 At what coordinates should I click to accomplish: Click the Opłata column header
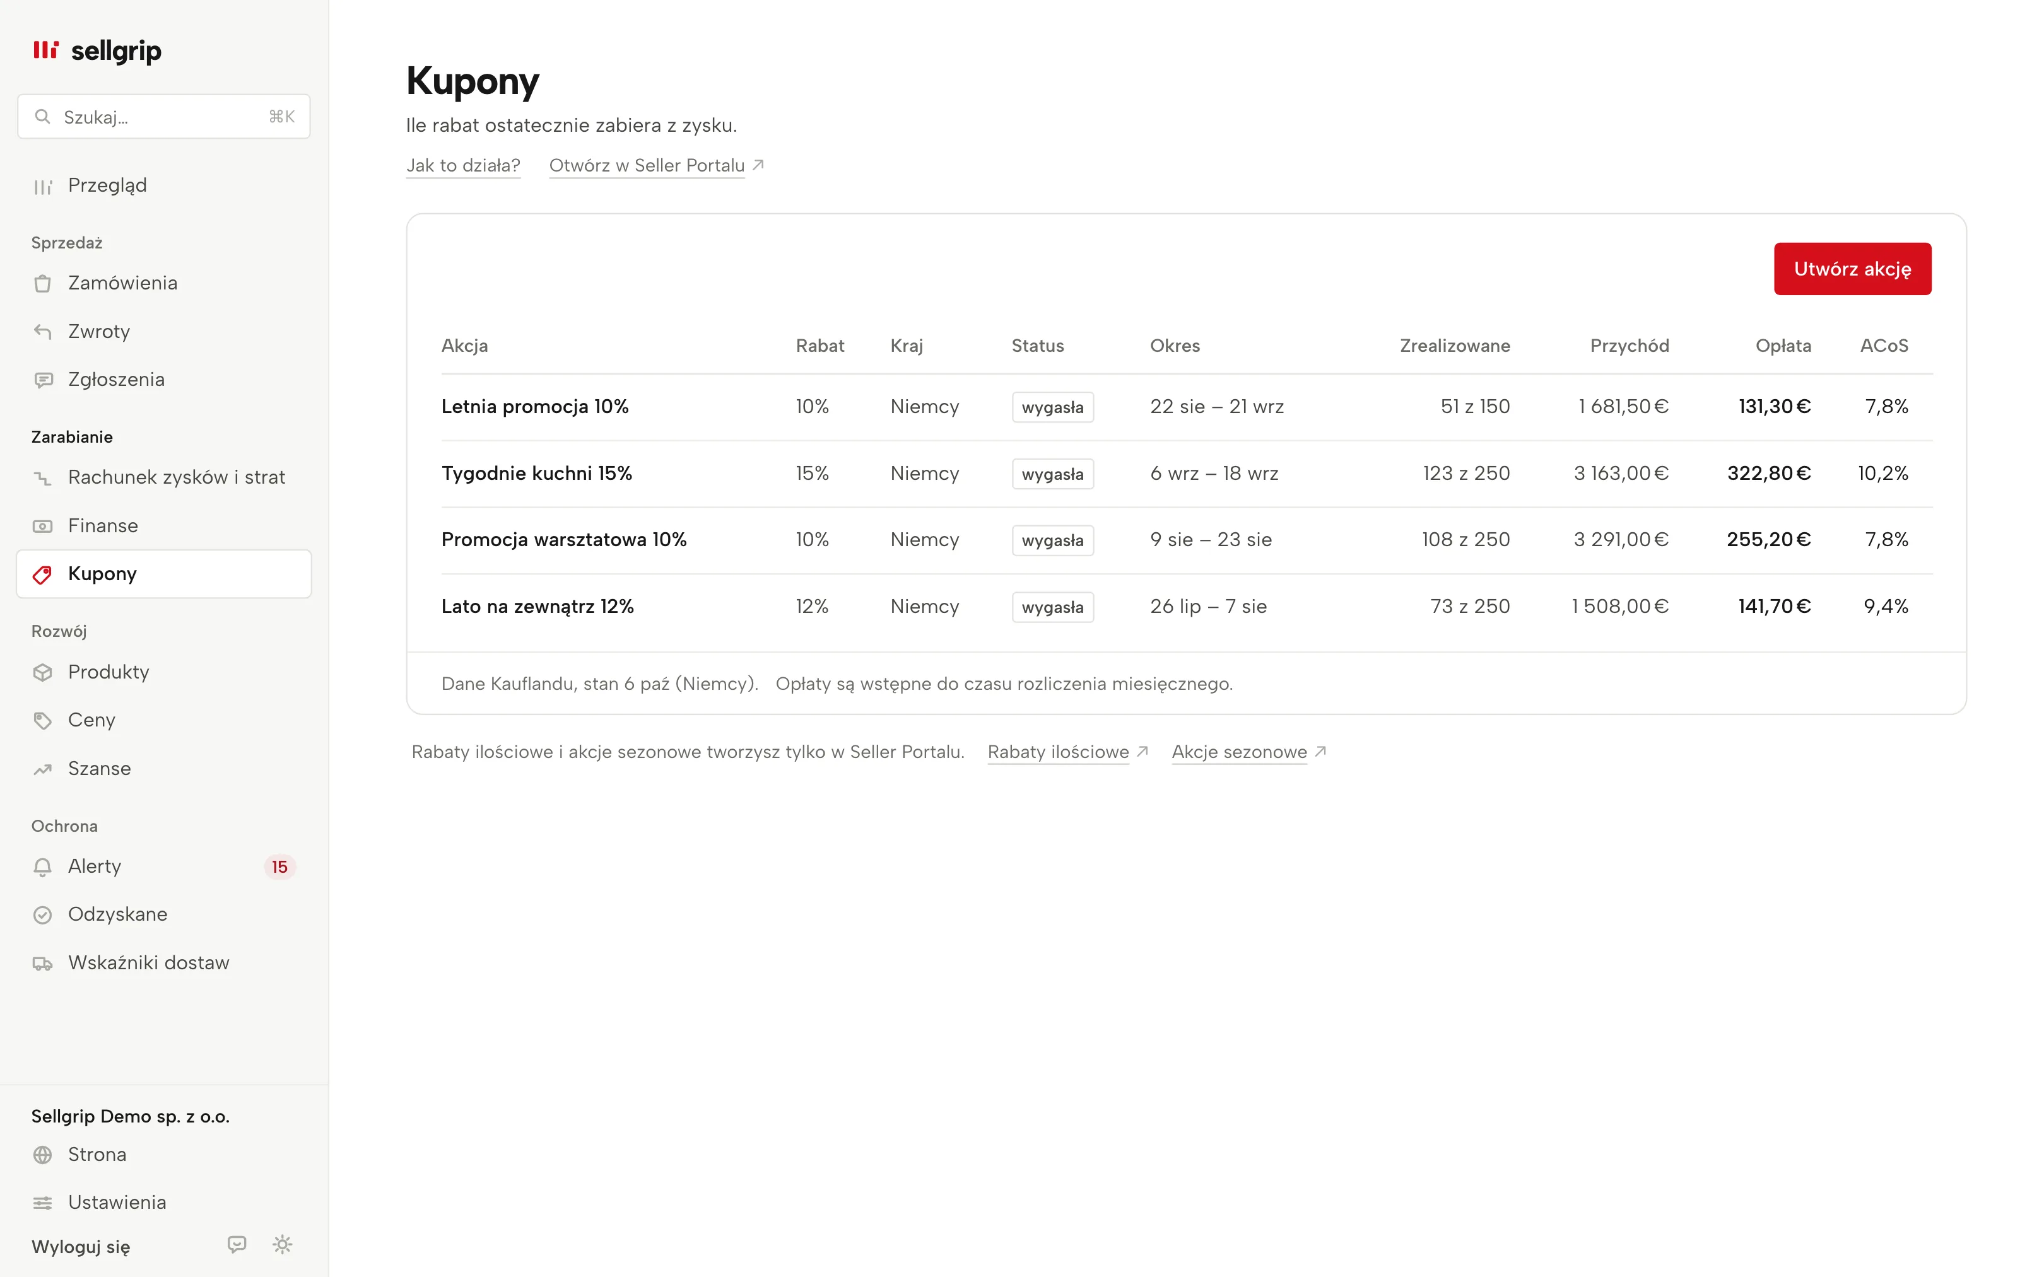point(1783,346)
